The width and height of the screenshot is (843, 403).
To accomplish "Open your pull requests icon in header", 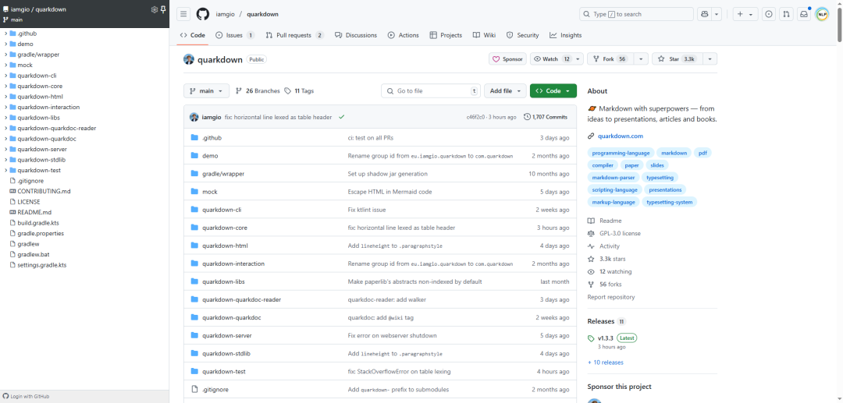I will pos(786,15).
